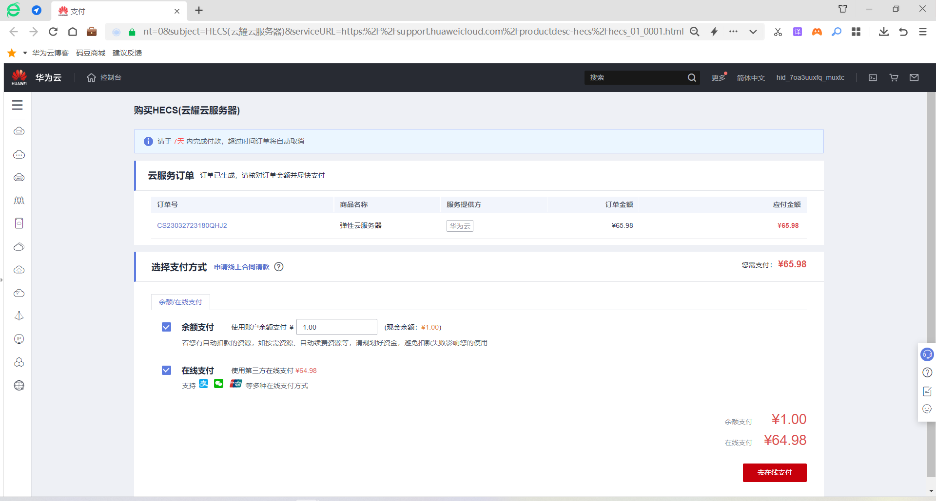The width and height of the screenshot is (936, 501).
Task: Close the 支付 browser tab
Action: (x=177, y=11)
